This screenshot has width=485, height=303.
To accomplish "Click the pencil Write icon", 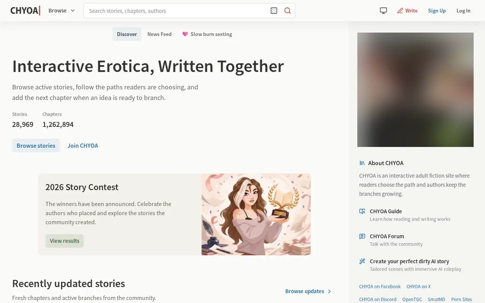I will click(400, 11).
